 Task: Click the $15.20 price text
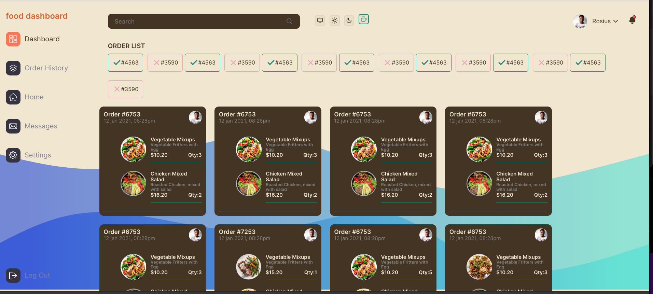(x=274, y=272)
